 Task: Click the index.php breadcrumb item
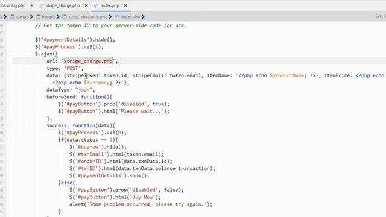130,17
